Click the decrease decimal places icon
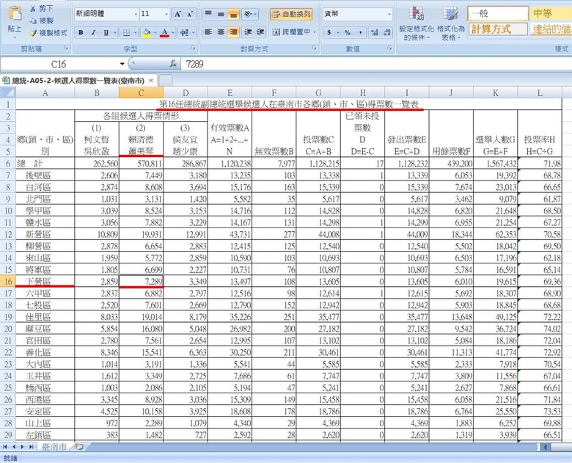The image size is (572, 463). click(387, 32)
